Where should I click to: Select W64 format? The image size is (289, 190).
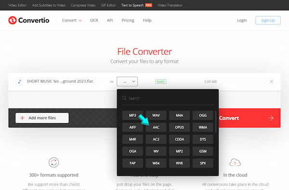156,163
